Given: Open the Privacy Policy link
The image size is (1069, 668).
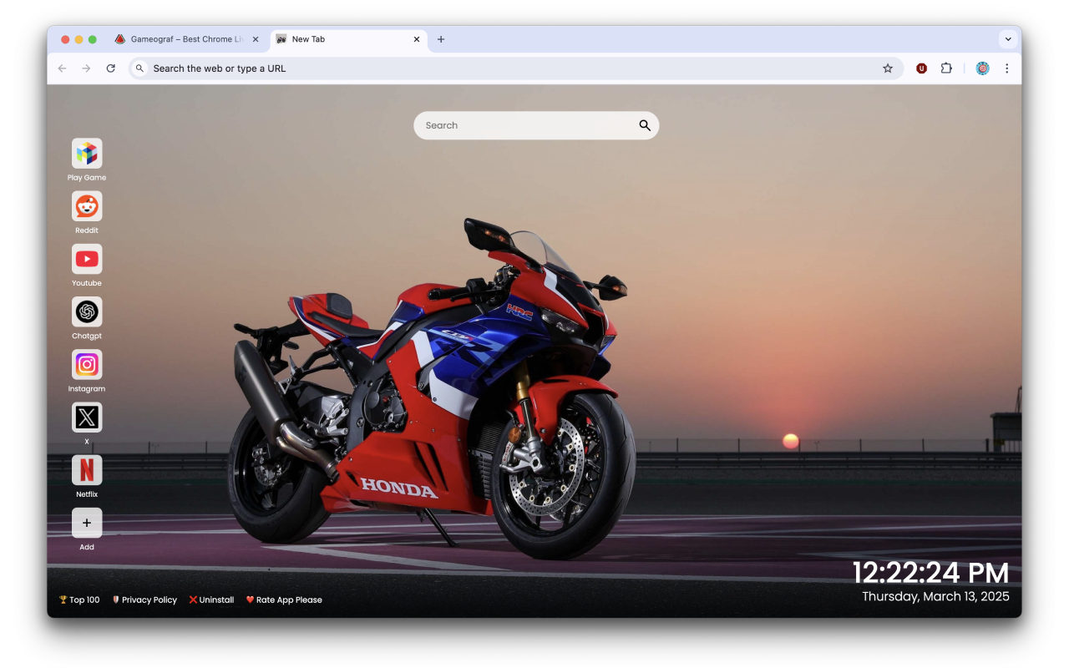Looking at the screenshot, I should pos(144,600).
